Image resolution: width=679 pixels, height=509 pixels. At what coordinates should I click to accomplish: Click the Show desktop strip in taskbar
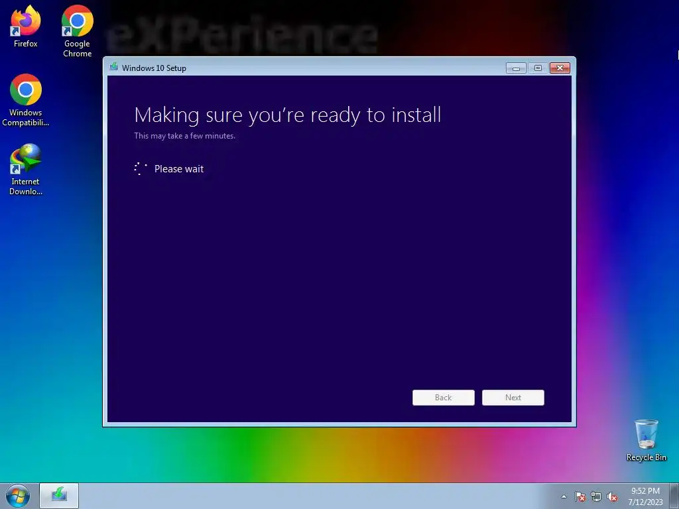tap(674, 496)
